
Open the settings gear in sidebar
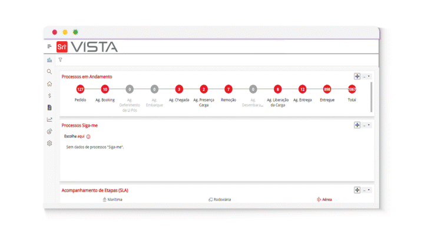pyautogui.click(x=49, y=143)
